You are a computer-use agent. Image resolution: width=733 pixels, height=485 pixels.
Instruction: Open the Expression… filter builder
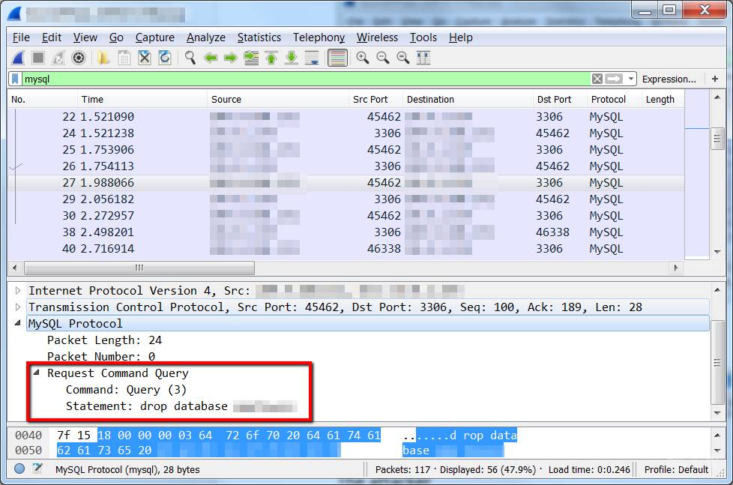click(669, 79)
